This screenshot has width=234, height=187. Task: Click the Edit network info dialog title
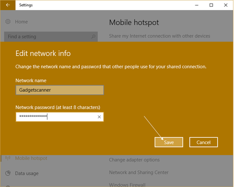[43, 53]
